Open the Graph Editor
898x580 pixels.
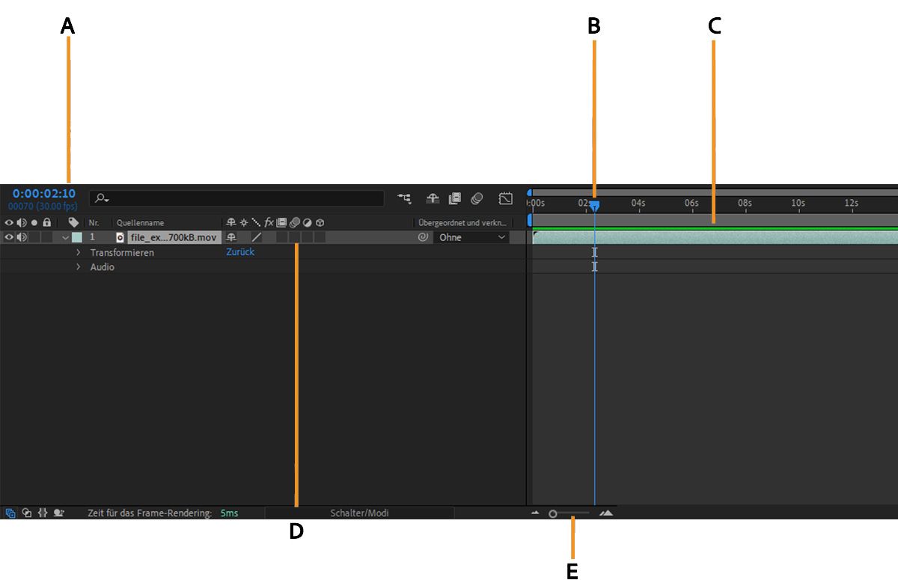(506, 198)
